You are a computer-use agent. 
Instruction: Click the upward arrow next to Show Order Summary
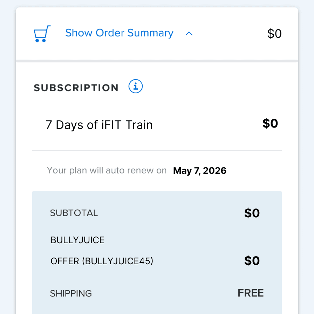click(x=189, y=34)
